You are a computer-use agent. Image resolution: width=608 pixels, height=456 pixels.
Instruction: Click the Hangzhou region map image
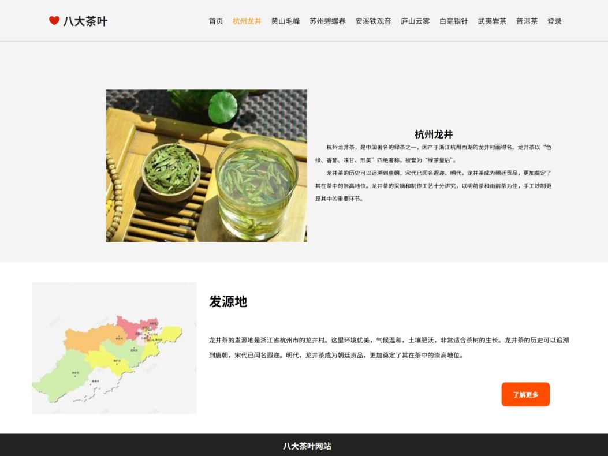114,348
